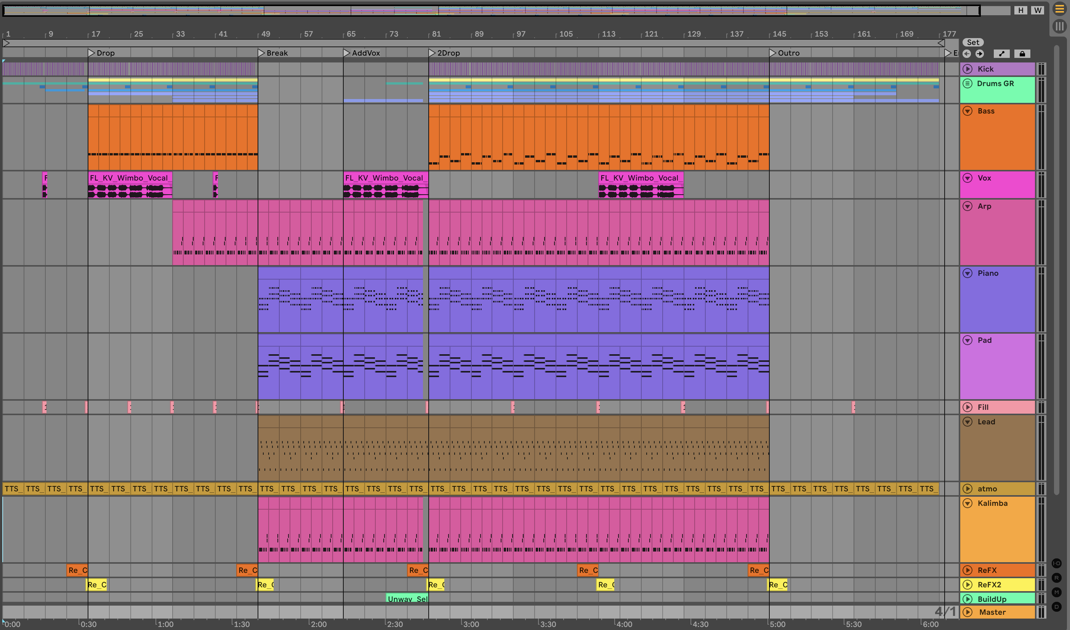Unfold the Kick track
The width and height of the screenshot is (1070, 630).
coord(967,69)
